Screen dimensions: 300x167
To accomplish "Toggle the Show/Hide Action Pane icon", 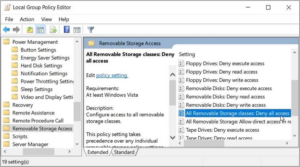I will (x=77, y=30).
